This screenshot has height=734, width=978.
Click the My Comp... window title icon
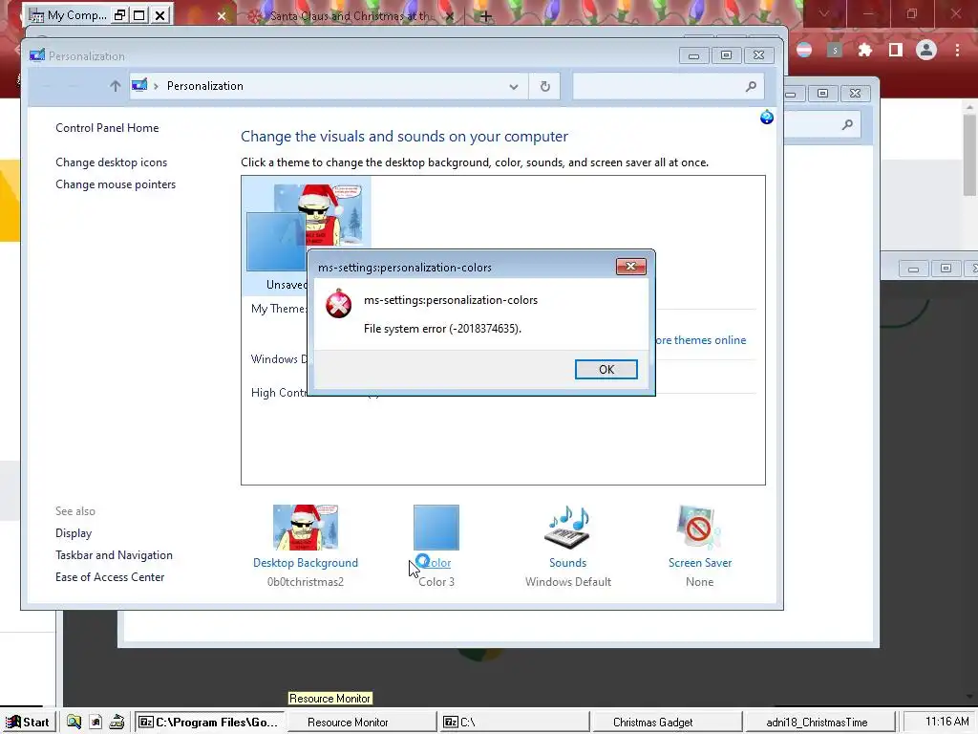click(37, 15)
